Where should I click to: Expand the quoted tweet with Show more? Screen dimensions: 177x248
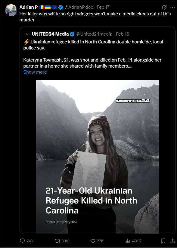(x=35, y=72)
